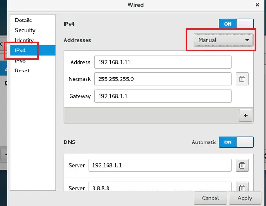The height and width of the screenshot is (206, 266).
Task: Toggle the IPv4 switch off
Action: pyautogui.click(x=236, y=24)
